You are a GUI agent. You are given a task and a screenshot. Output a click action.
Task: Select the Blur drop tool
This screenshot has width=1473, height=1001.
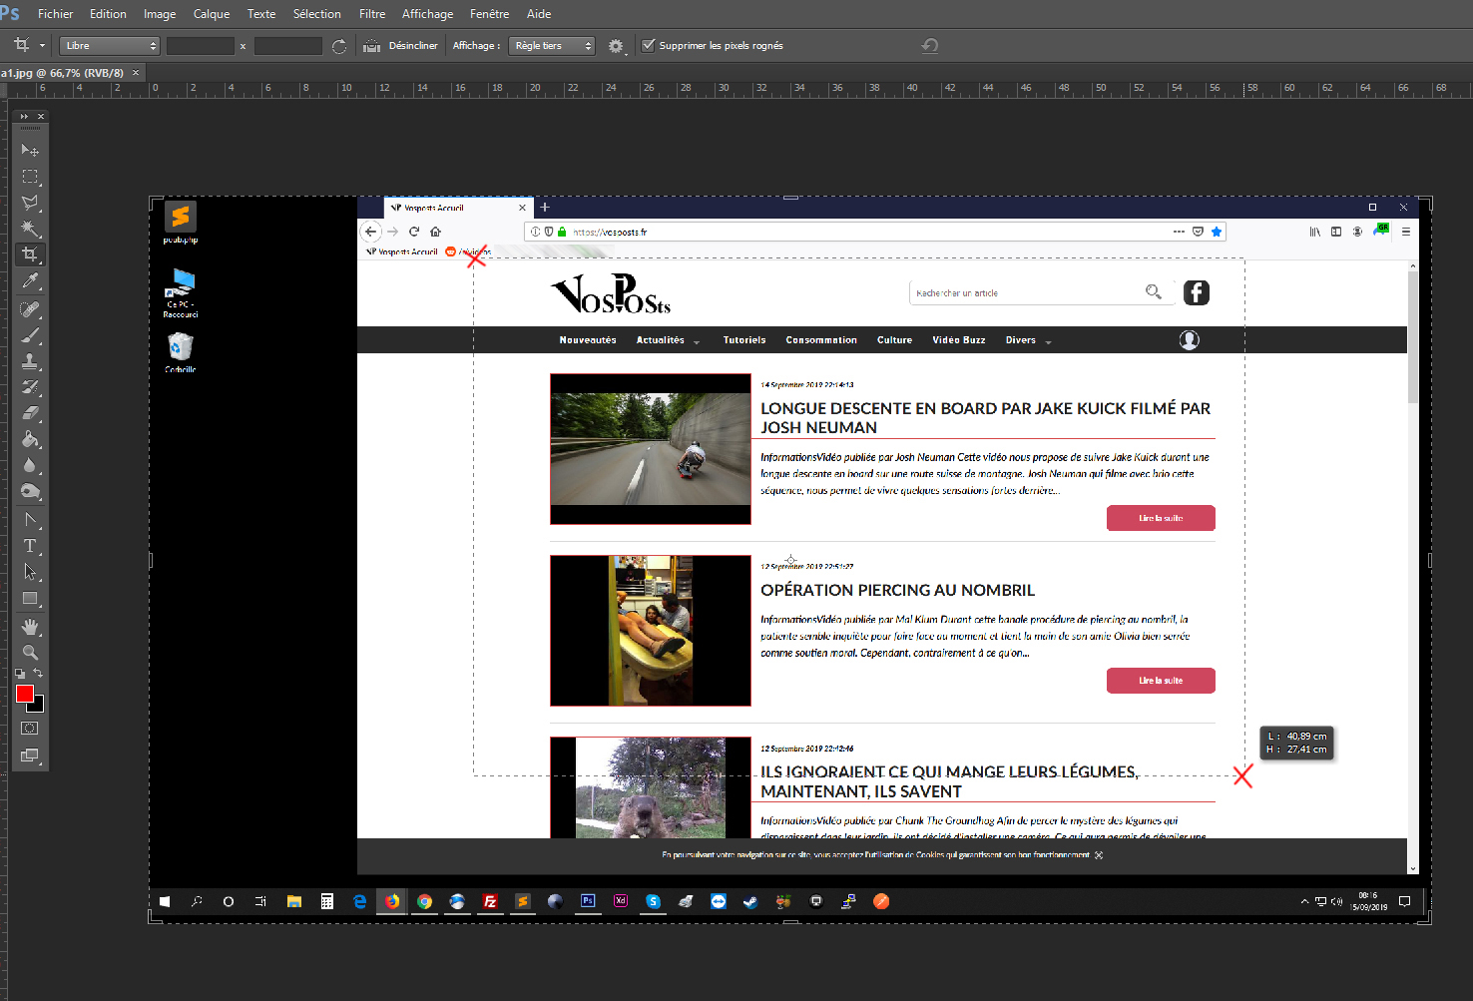coord(30,465)
